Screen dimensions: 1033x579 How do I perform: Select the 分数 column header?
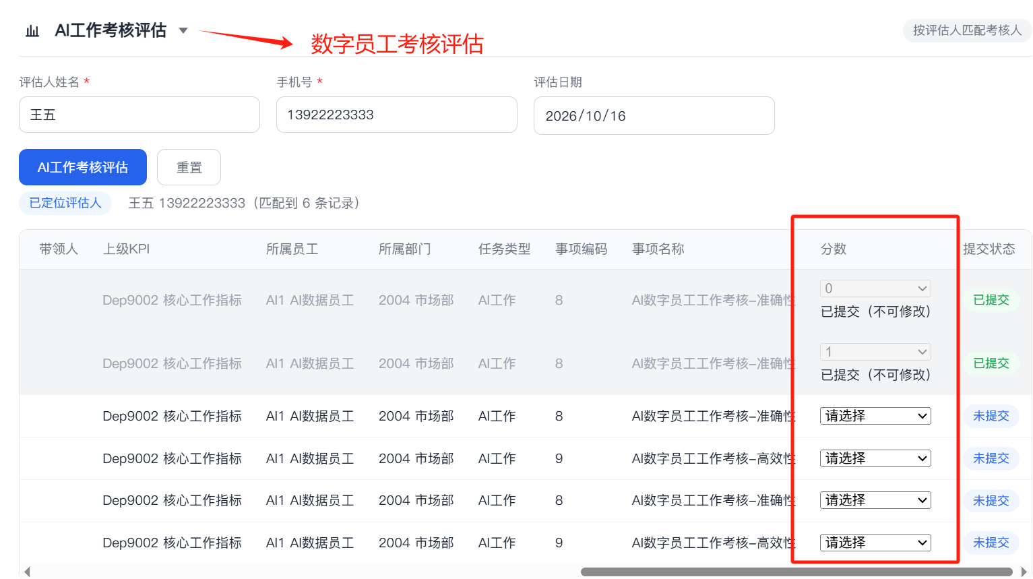coord(834,249)
